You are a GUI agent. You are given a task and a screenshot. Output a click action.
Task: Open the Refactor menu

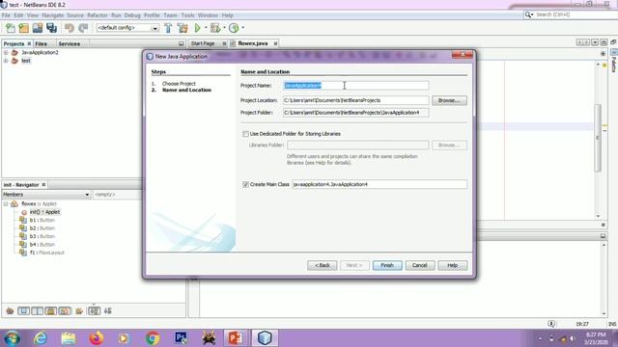98,15
